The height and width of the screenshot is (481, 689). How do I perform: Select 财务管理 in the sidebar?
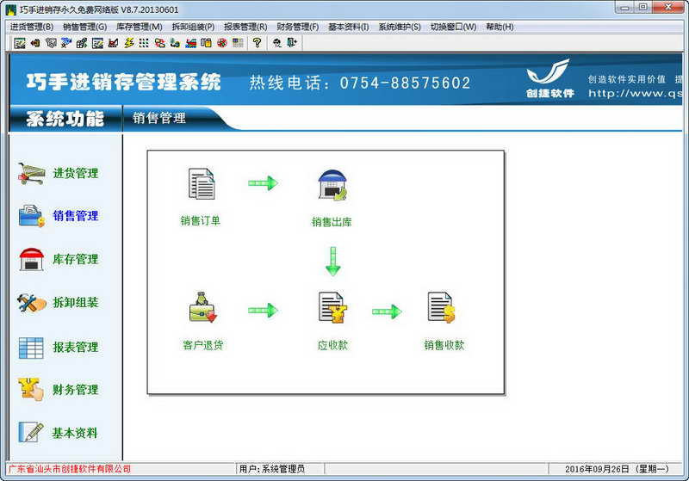tap(75, 389)
